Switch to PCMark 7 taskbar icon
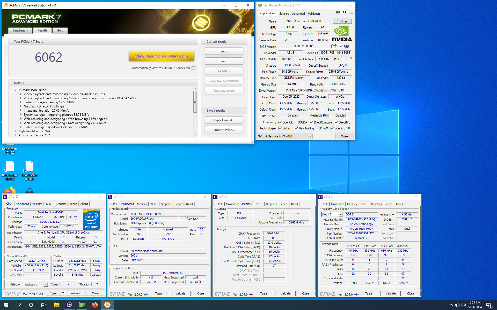Screen dimensions: 497x310 (107, 305)
